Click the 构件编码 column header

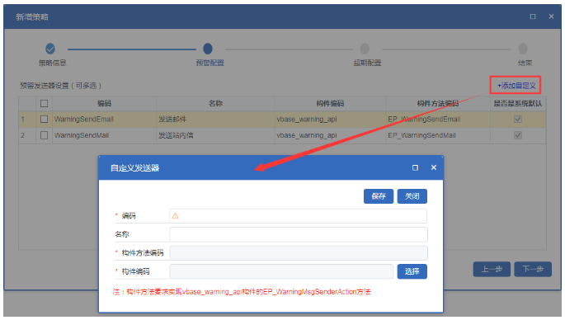pos(330,103)
